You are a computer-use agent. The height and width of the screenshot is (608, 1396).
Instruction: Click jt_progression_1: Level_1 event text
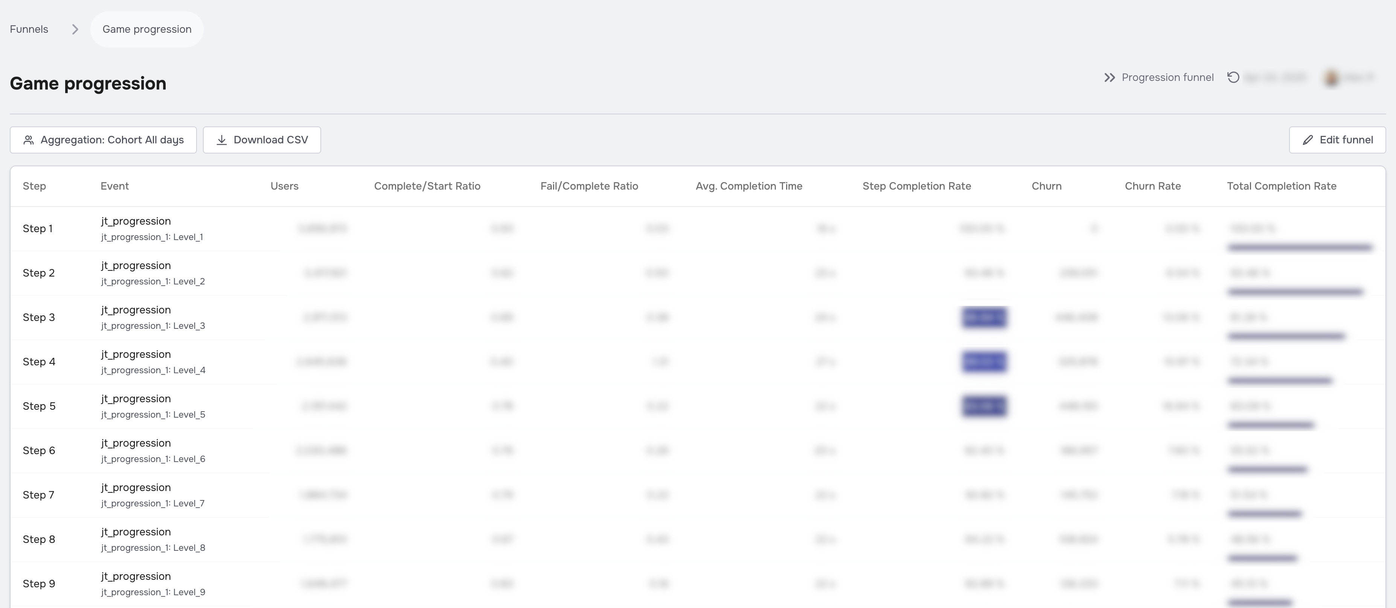152,237
